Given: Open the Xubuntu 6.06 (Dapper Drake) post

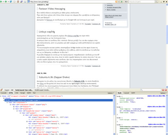Looking at the screenshot, I should tap(54, 77).
